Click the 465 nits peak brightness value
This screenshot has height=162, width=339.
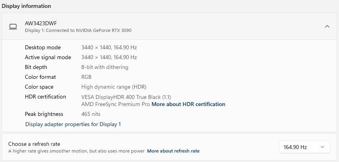91,114
